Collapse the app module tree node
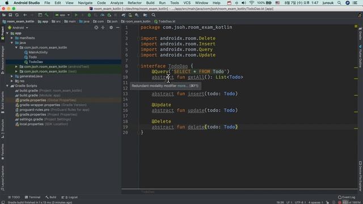This screenshot has height=204, width=363. [7, 33]
